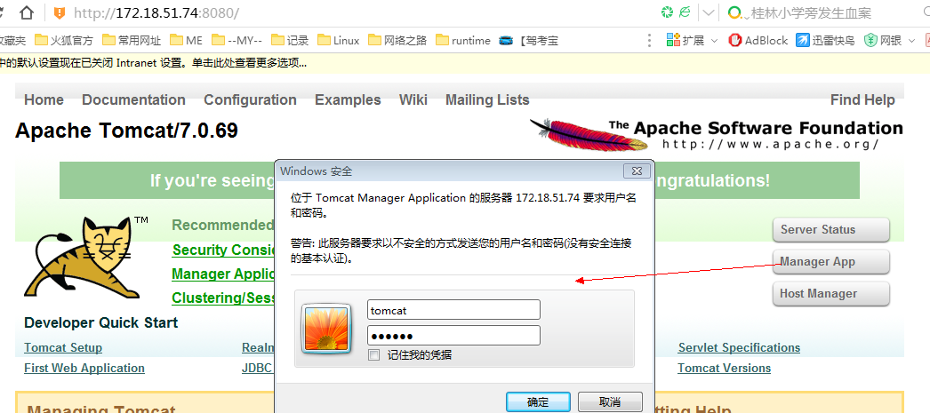Open the --MY-- bookmark folder
Viewport: 930px width, 413px height.
237,40
